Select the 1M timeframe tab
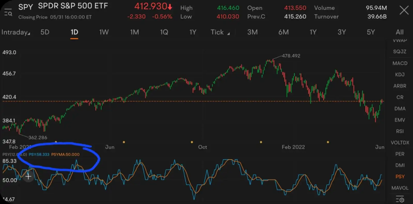 tap(134, 32)
